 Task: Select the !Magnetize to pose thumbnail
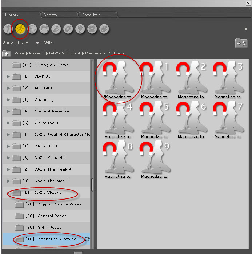118,79
